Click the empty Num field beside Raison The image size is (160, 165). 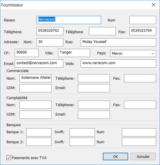click(x=143, y=20)
